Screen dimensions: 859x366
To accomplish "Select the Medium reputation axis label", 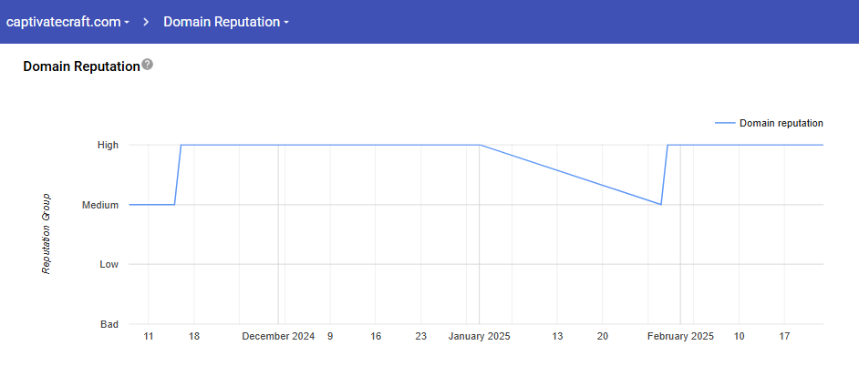I will pos(100,205).
